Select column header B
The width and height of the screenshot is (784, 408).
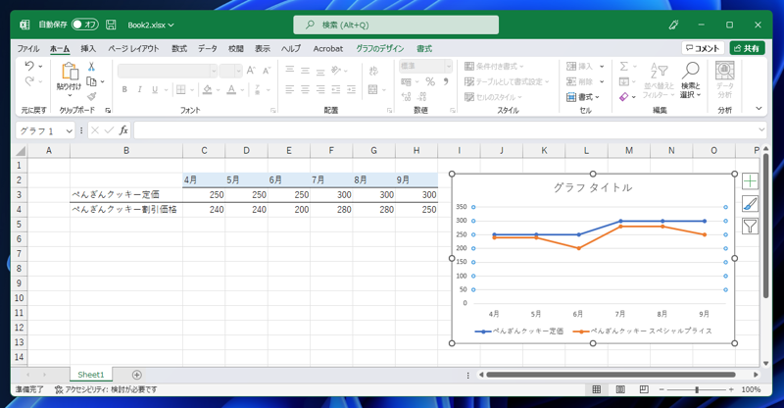pyautogui.click(x=126, y=151)
